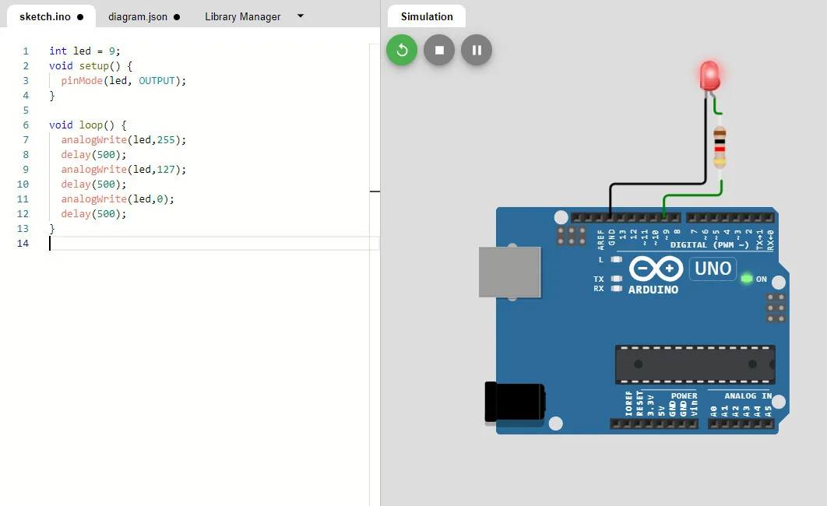
Task: Click the analogWrite(led,255) code line
Action: (x=124, y=140)
